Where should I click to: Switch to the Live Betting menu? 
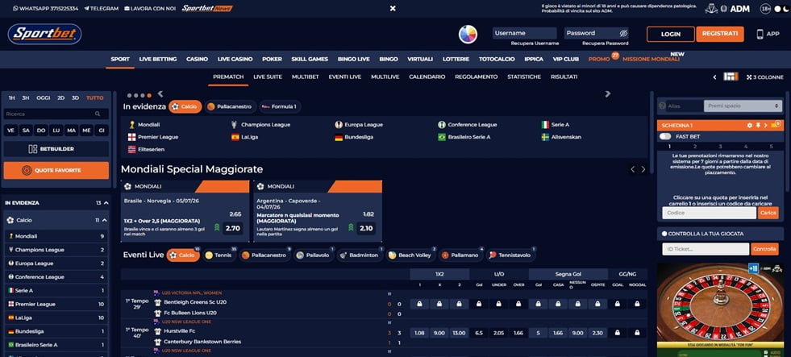158,59
